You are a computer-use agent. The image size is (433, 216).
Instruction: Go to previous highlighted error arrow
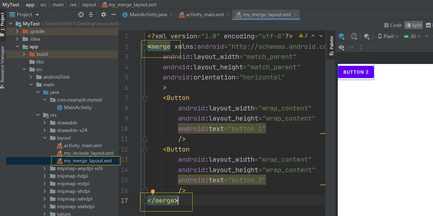click(313, 36)
